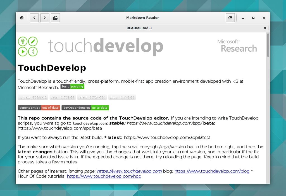
Task: Click the faded latest version badge
Action: coord(92,97)
